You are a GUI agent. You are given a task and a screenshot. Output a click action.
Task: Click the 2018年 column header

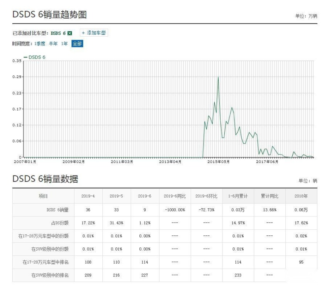click(301, 196)
